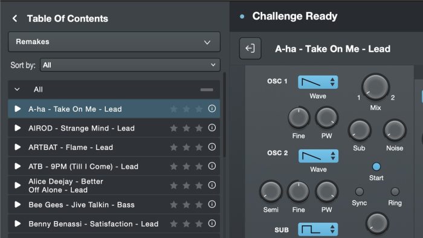This screenshot has height=238, width=423.
Task: Play Benny Benassi - Satisfaction preview
Action: pyautogui.click(x=18, y=224)
